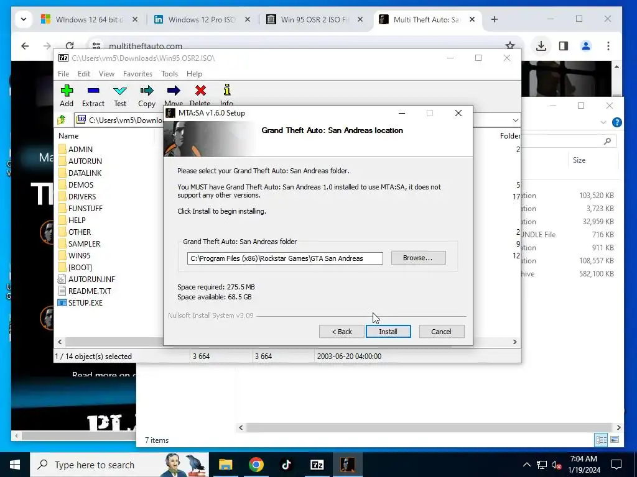
Task: Click the GTA San Andreas folder path field
Action: (285, 258)
